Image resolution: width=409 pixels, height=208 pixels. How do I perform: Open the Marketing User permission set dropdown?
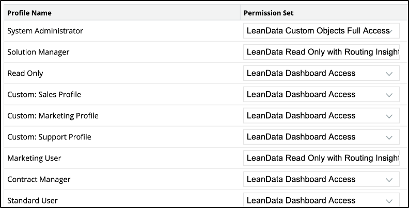[321, 158]
